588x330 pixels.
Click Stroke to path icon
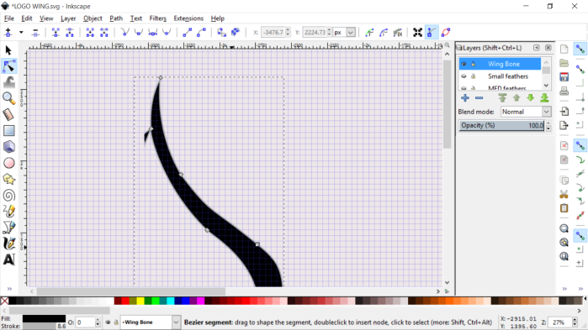pyautogui.click(x=236, y=33)
